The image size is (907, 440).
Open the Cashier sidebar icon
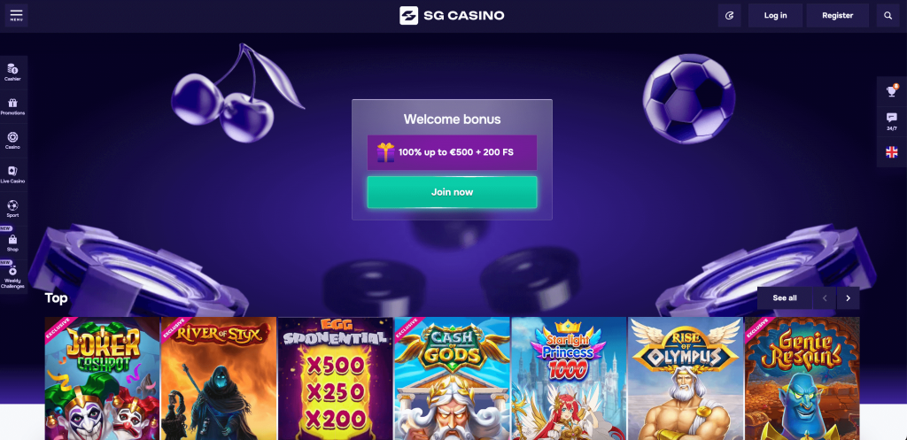click(x=12, y=73)
